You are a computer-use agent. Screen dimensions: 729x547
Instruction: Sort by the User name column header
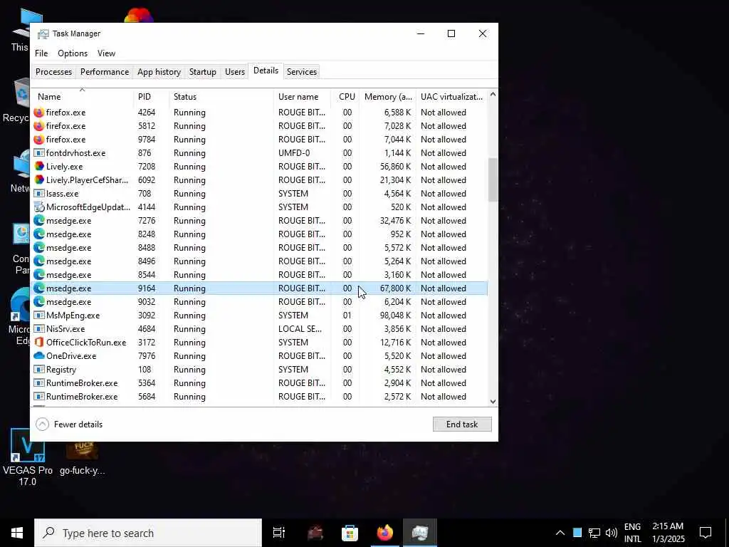[x=302, y=97]
